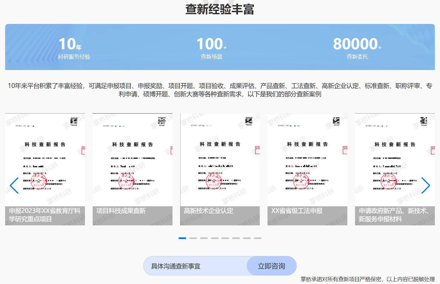Viewport: 440px width, 284px height.
Task: Select the fifth carousel page indicator
Action: point(225,238)
